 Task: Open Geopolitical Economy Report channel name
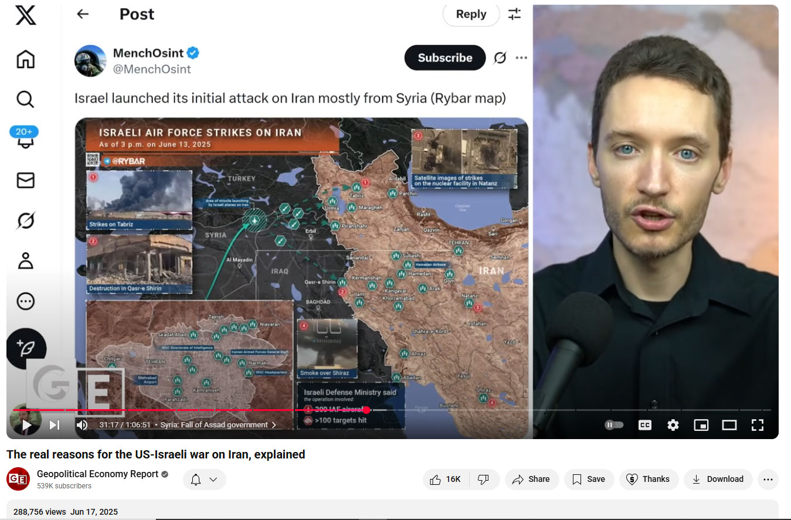pos(97,474)
